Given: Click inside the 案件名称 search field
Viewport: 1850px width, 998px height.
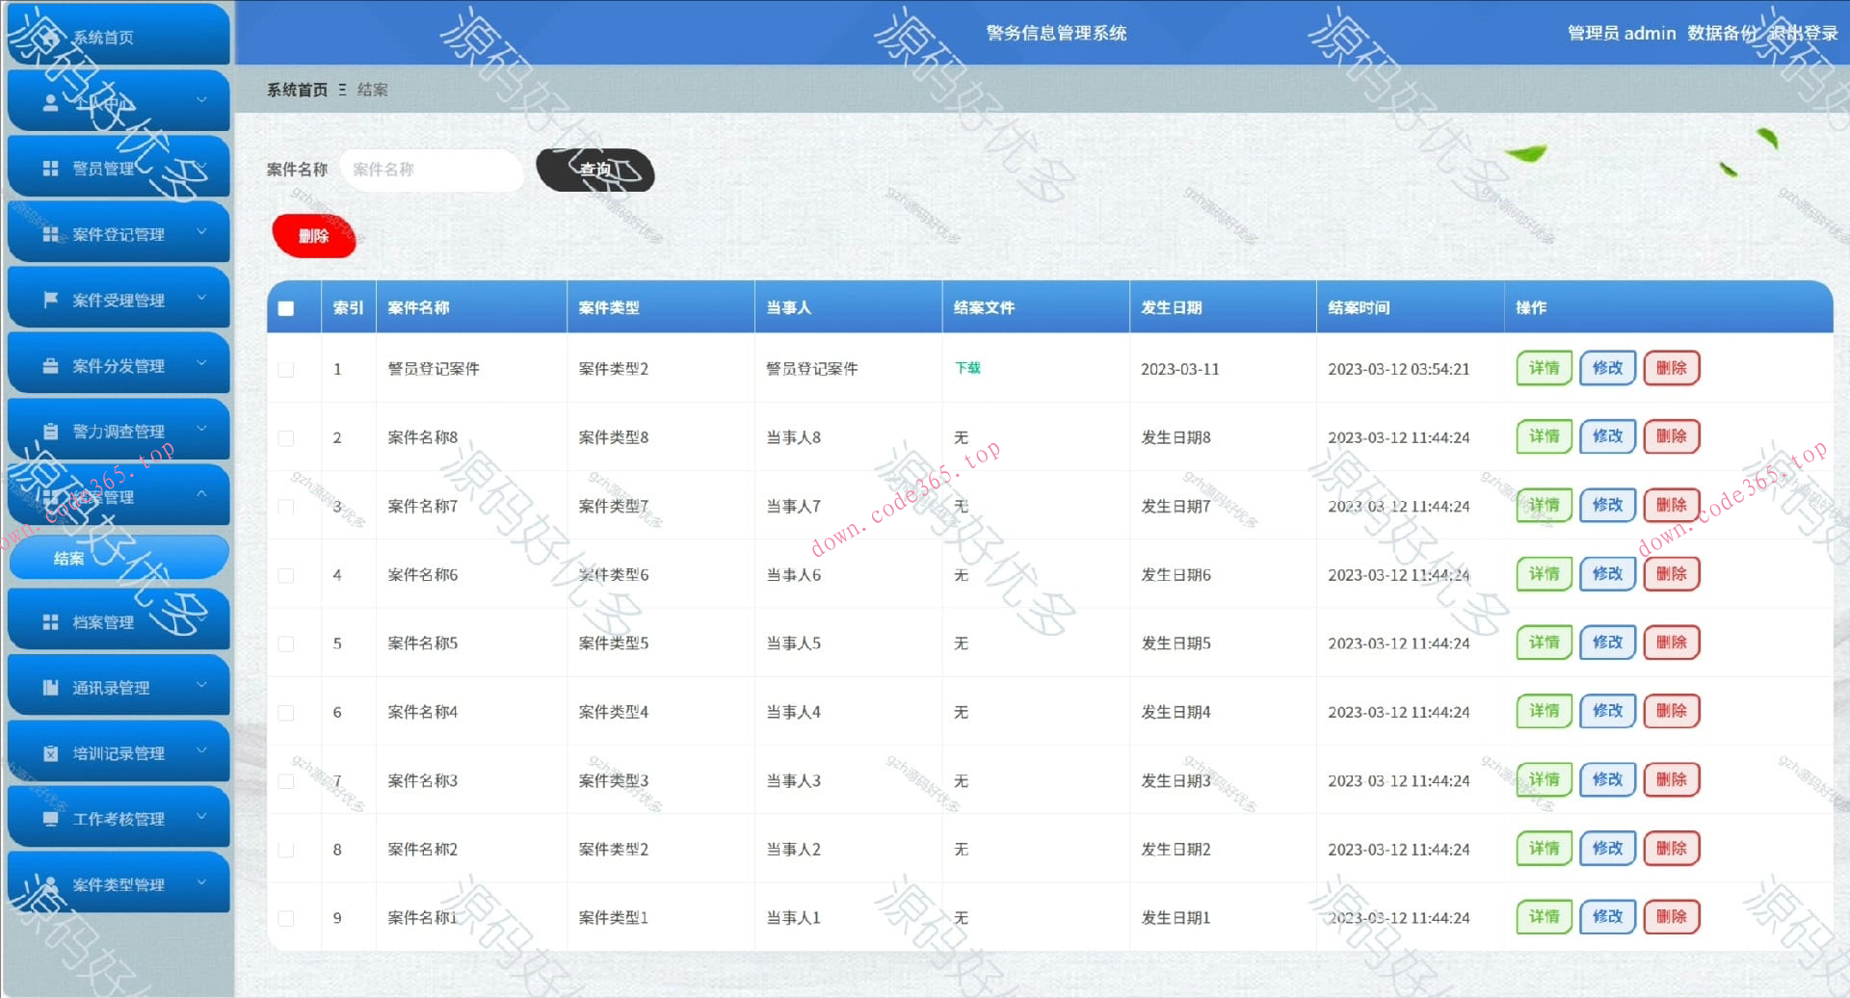Looking at the screenshot, I should (x=432, y=170).
